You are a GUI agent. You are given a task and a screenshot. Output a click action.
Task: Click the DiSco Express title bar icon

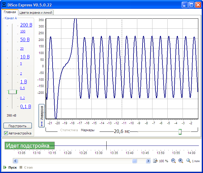pyautogui.click(x=4, y=5)
